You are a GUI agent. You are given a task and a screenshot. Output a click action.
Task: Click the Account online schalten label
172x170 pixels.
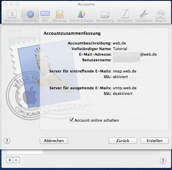97,121
